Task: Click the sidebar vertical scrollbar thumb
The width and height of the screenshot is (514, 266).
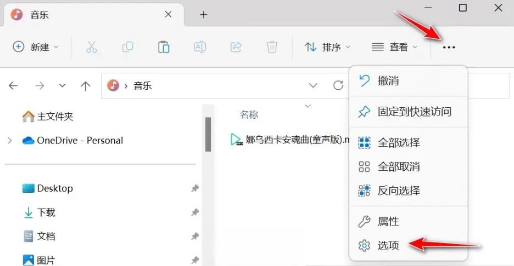Action: [208, 134]
